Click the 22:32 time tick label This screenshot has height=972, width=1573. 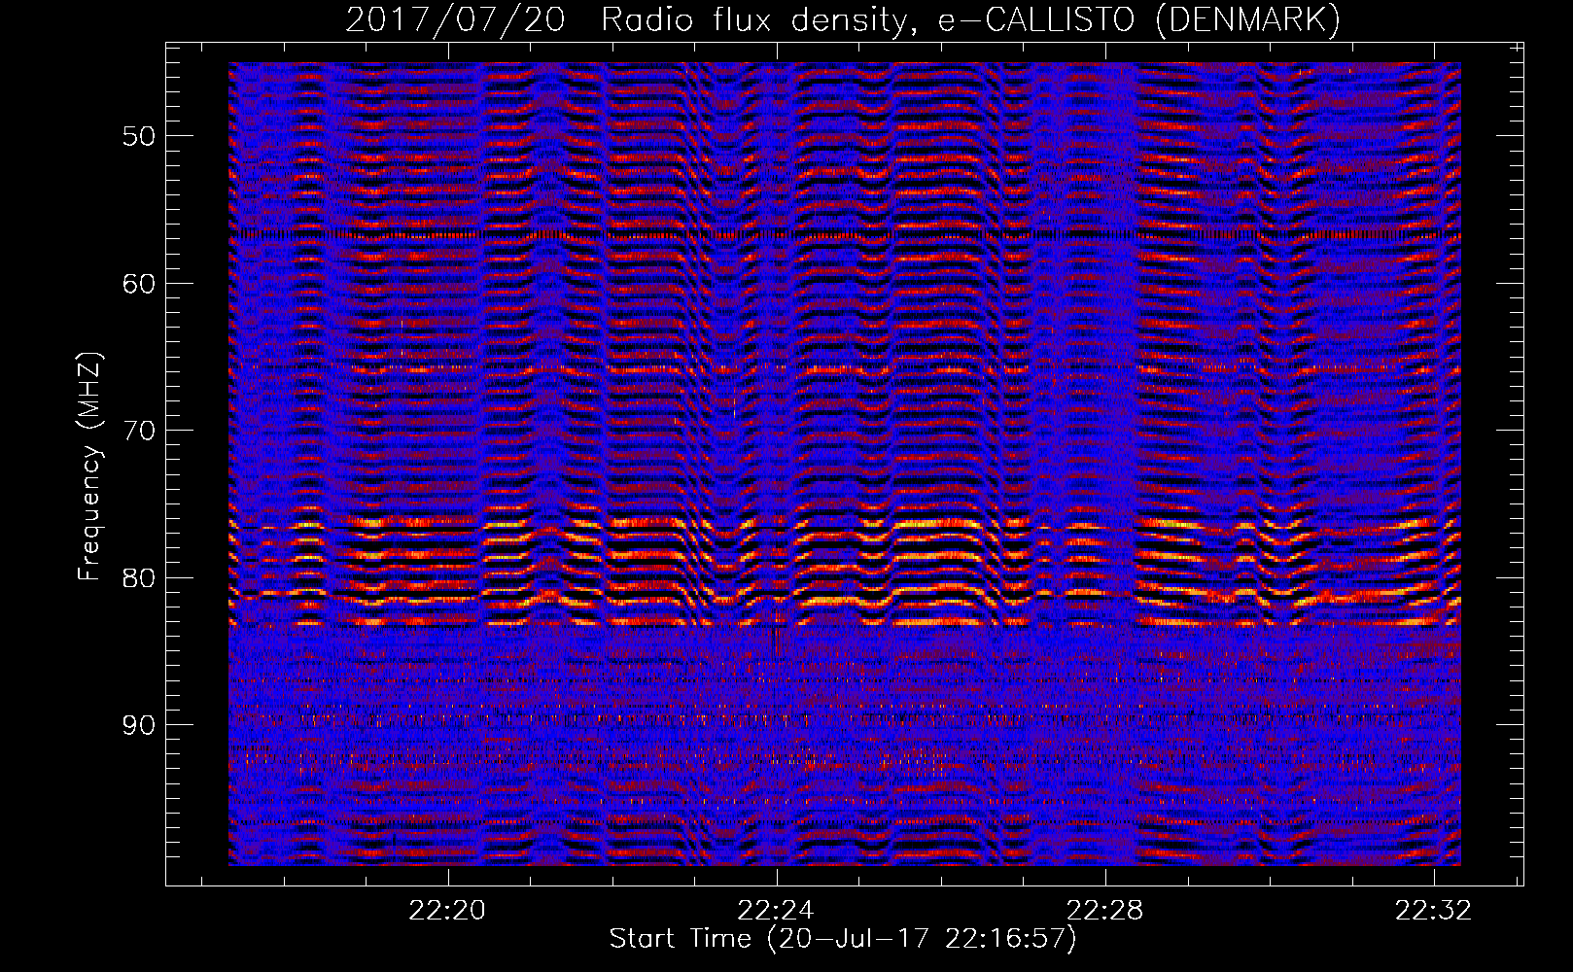click(x=1433, y=911)
